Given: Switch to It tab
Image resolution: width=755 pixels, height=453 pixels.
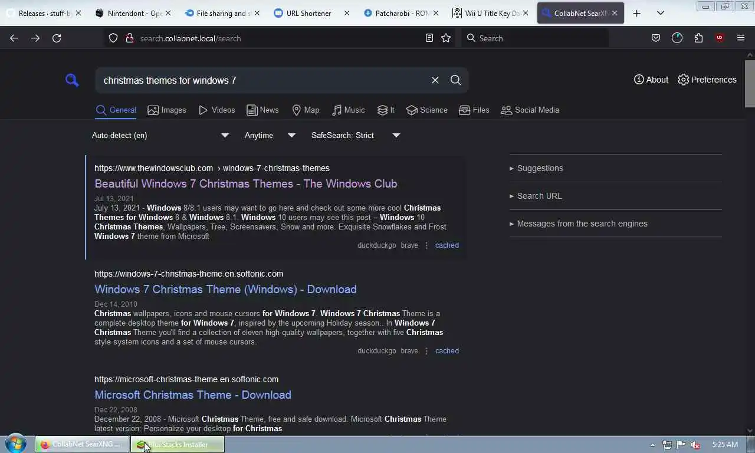Looking at the screenshot, I should click(x=386, y=110).
